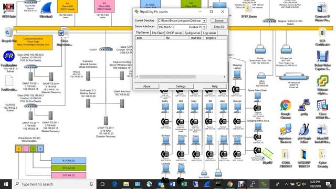Open the Debut Video Capture desktop shortcut
336x189 pixels.
(x=322, y=60)
